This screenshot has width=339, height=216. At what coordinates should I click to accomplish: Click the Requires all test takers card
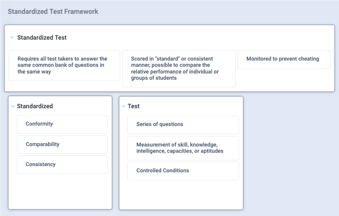65,65
